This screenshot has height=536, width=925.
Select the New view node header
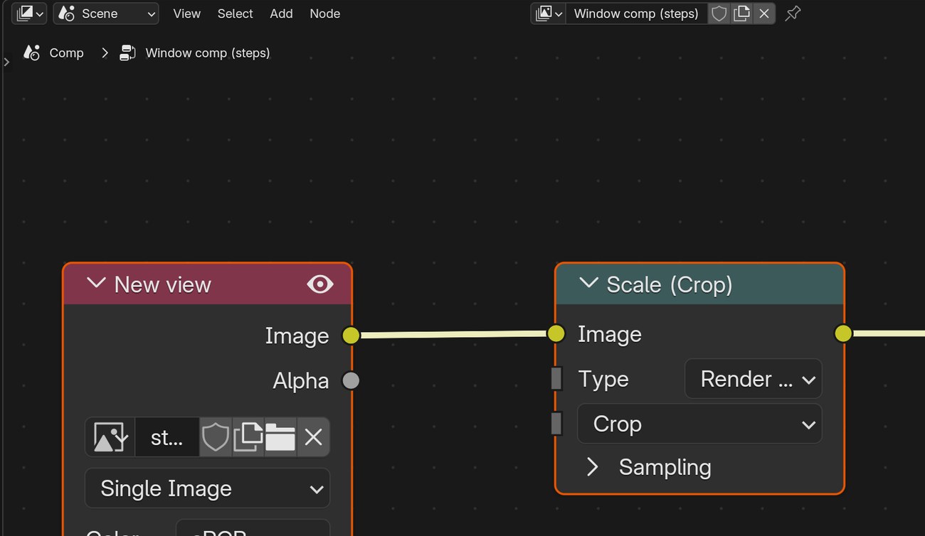click(207, 284)
